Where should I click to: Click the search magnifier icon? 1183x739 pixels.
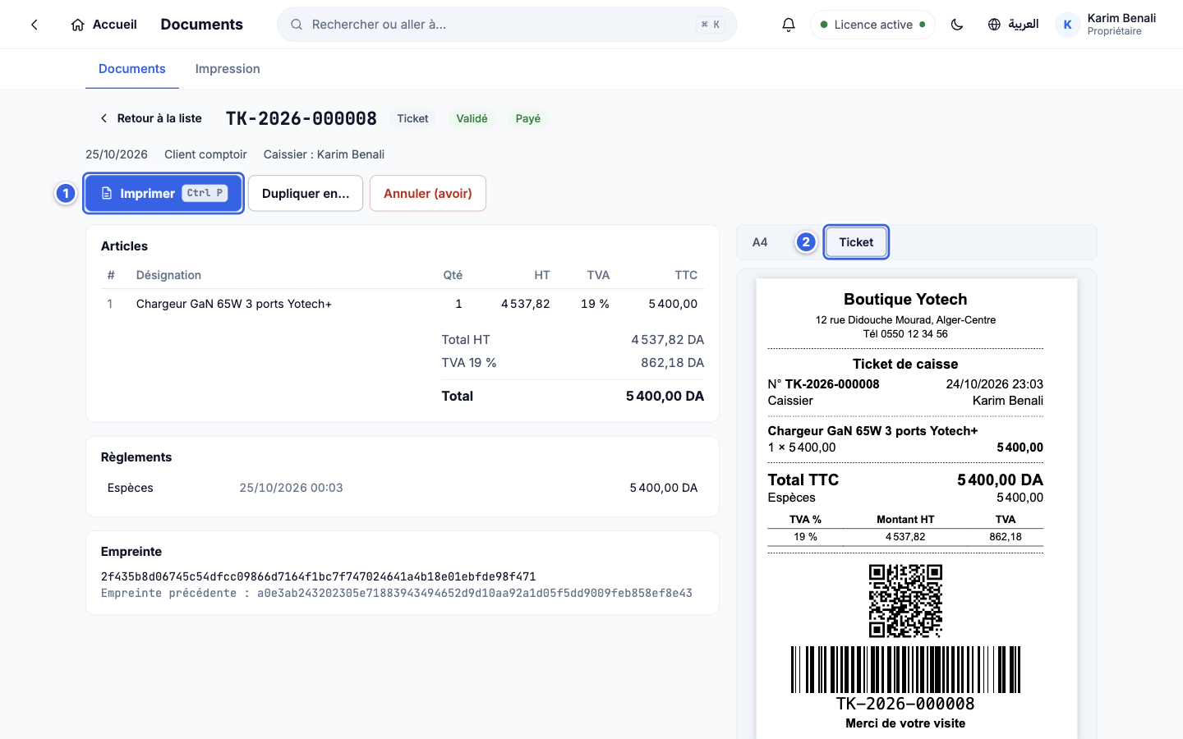pos(297,25)
